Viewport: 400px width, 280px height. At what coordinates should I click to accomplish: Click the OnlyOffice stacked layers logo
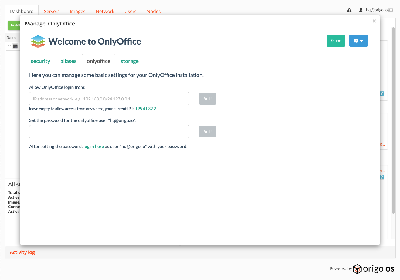pyautogui.click(x=38, y=42)
